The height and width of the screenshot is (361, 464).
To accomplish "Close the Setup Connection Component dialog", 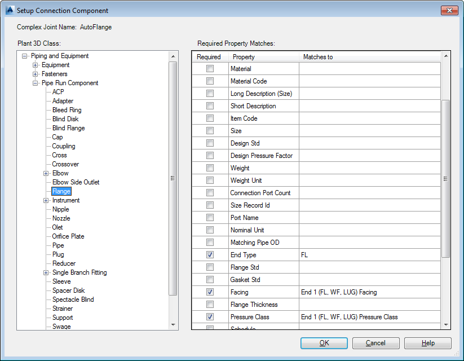I will (x=450, y=10).
